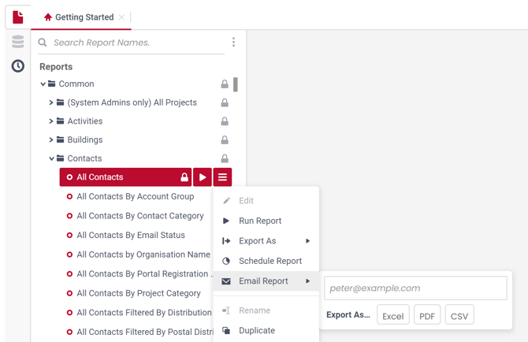The image size is (528, 342).
Task: Click the three-dot options icon beside search
Action: [233, 42]
